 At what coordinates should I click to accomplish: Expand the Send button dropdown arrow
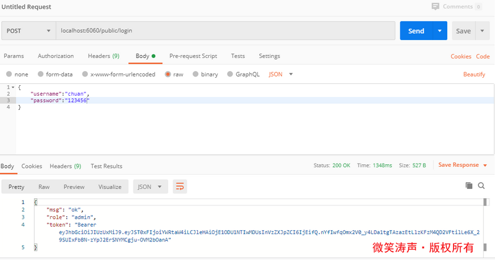(439, 31)
